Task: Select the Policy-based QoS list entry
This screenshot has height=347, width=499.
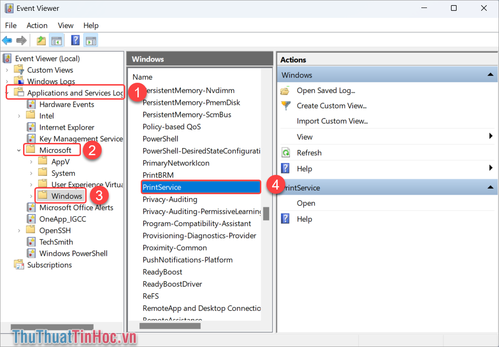Action: point(171,127)
